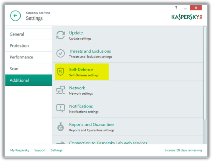This screenshot has width=212, height=161.
Task: Switch to the Protection tab
Action: pos(28,46)
